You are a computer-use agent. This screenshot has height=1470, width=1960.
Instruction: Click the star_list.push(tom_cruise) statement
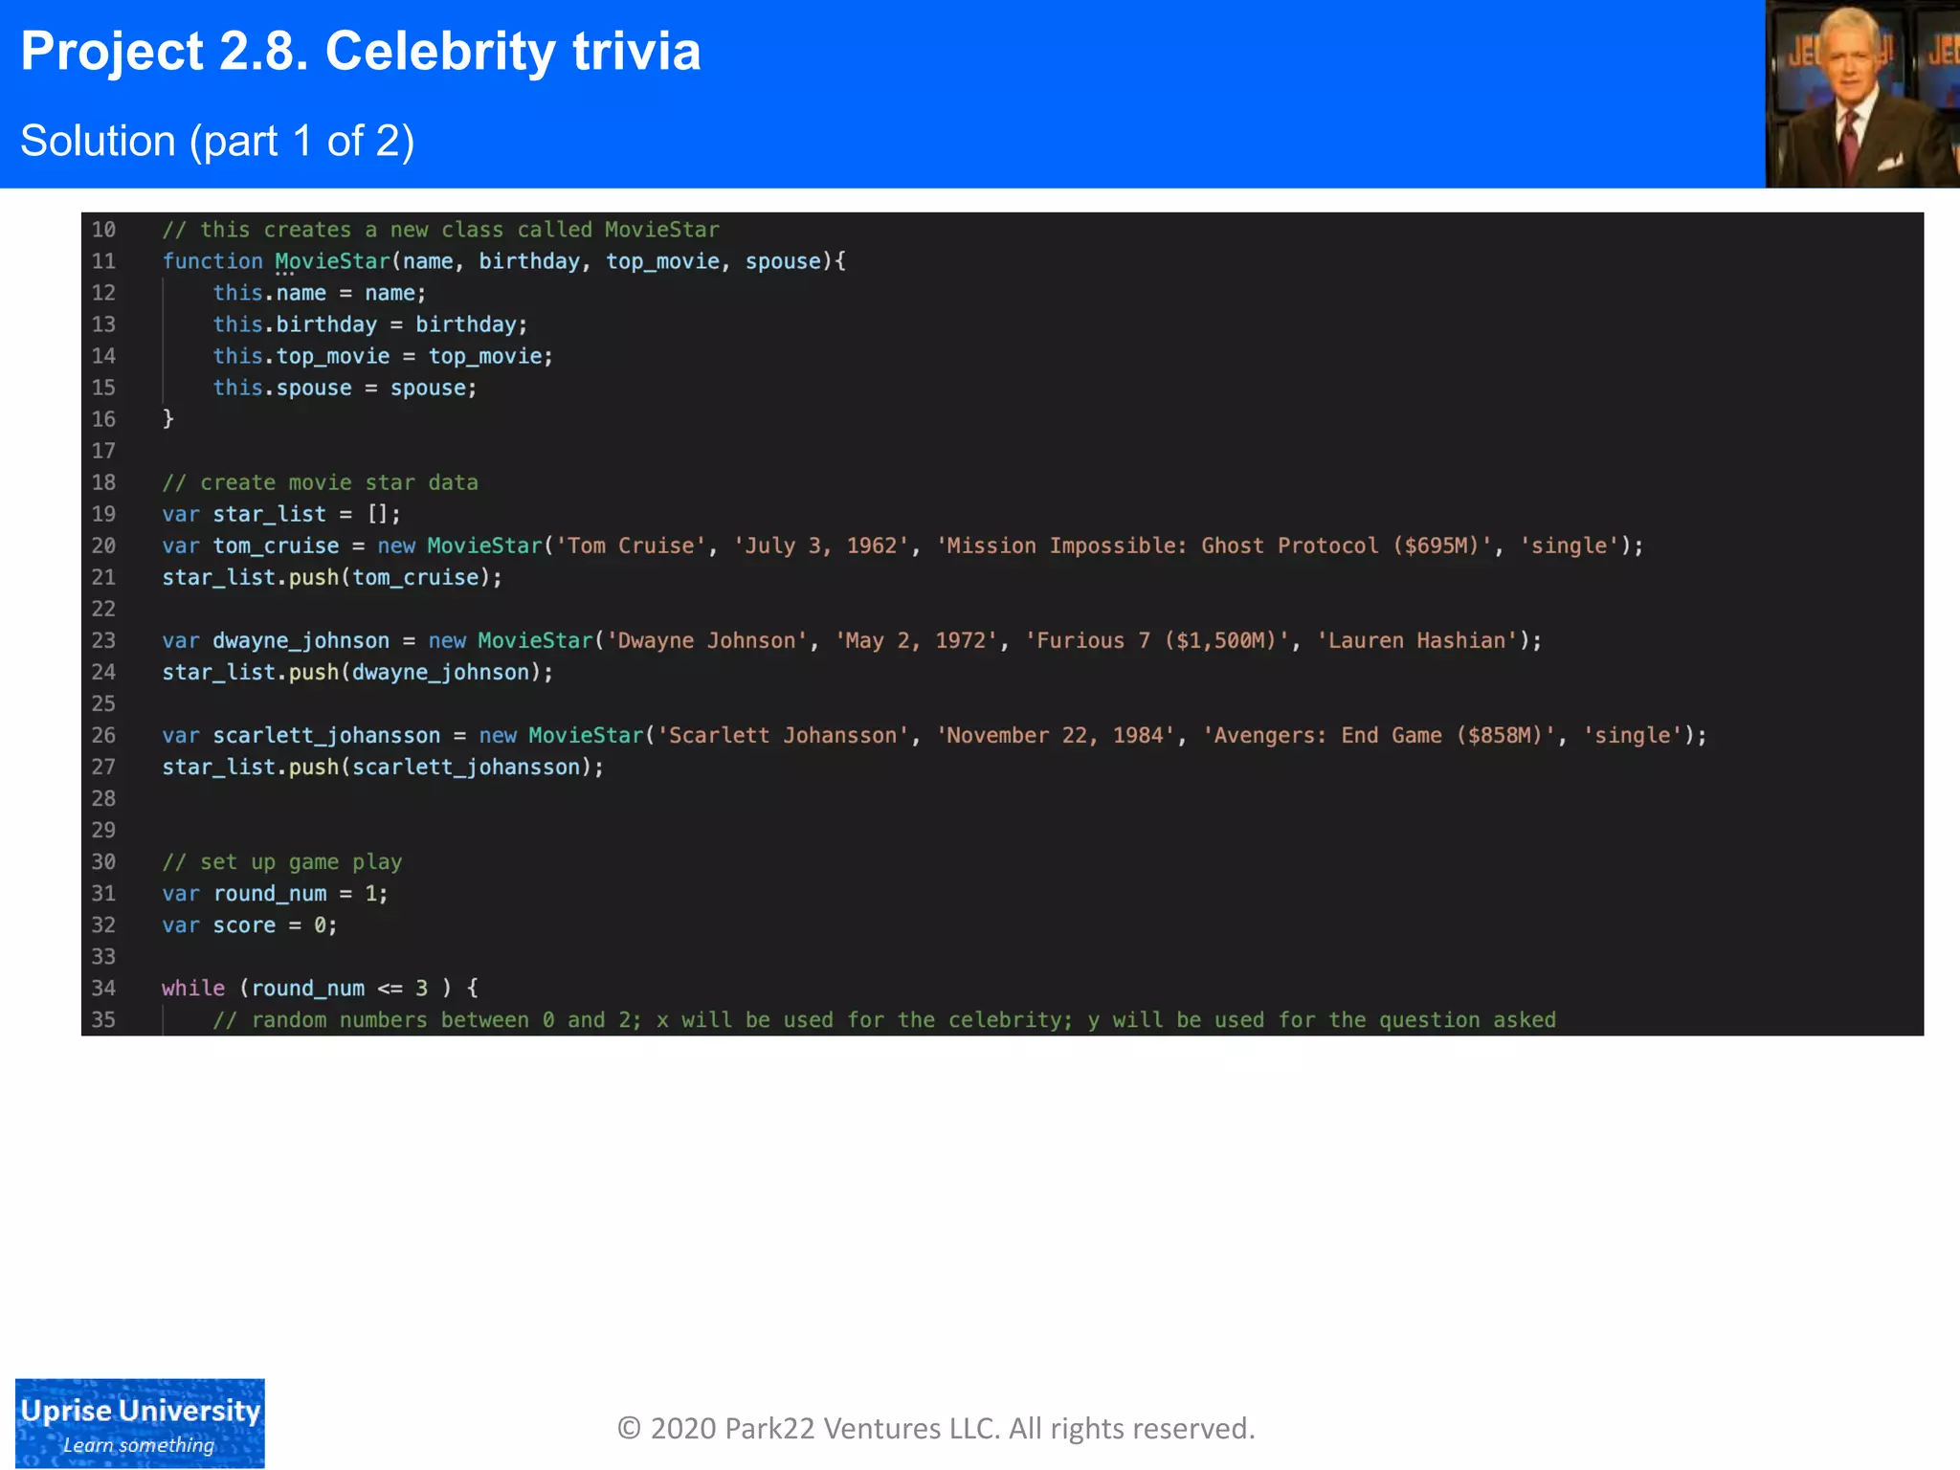[x=331, y=577]
